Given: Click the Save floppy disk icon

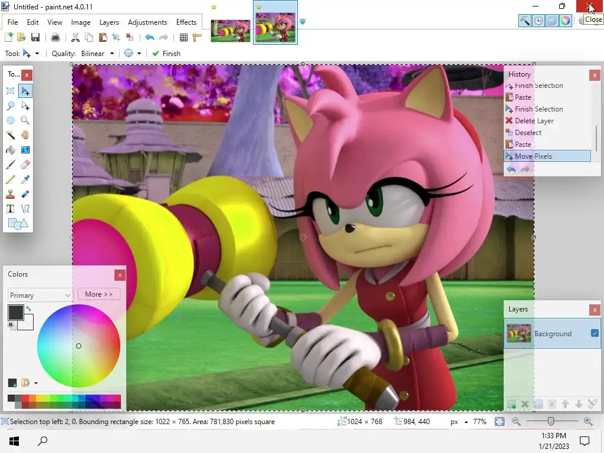Looking at the screenshot, I should point(35,37).
